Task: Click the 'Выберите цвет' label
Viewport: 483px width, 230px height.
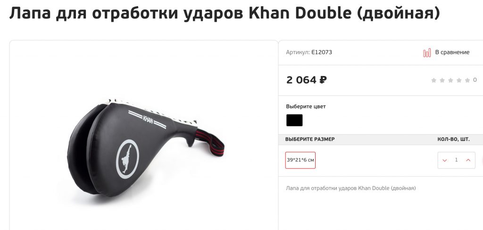Action: [x=306, y=106]
